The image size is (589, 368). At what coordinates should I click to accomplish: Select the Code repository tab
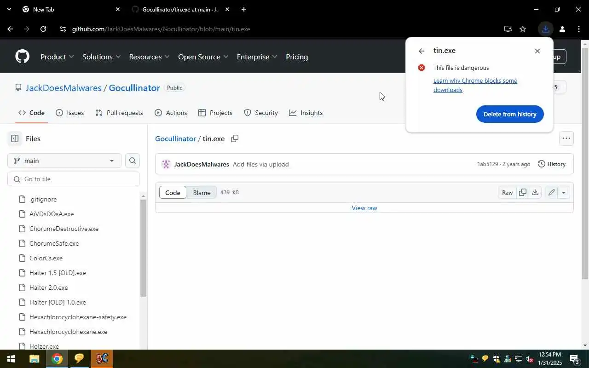[x=31, y=113]
